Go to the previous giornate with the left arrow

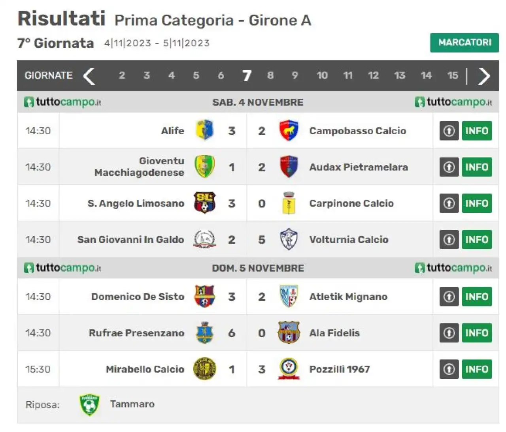click(89, 75)
